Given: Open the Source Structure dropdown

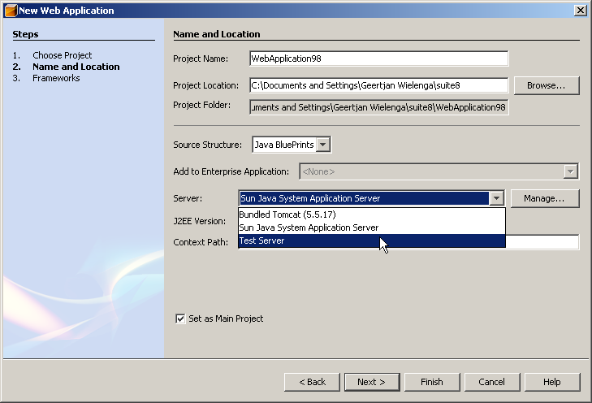Looking at the screenshot, I should pyautogui.click(x=322, y=145).
